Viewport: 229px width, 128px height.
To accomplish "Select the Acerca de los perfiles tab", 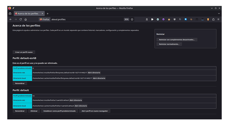I will tap(29, 13).
